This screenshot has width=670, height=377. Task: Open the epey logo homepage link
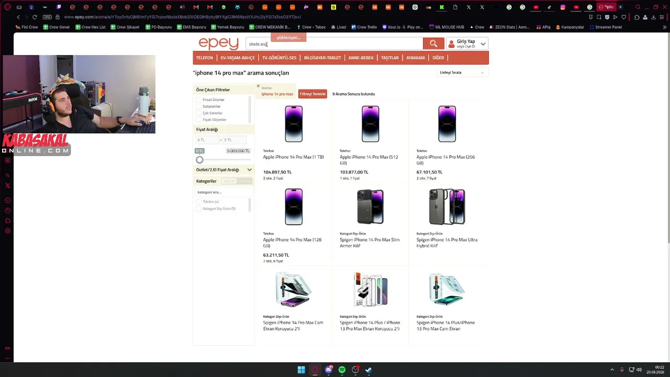(218, 43)
